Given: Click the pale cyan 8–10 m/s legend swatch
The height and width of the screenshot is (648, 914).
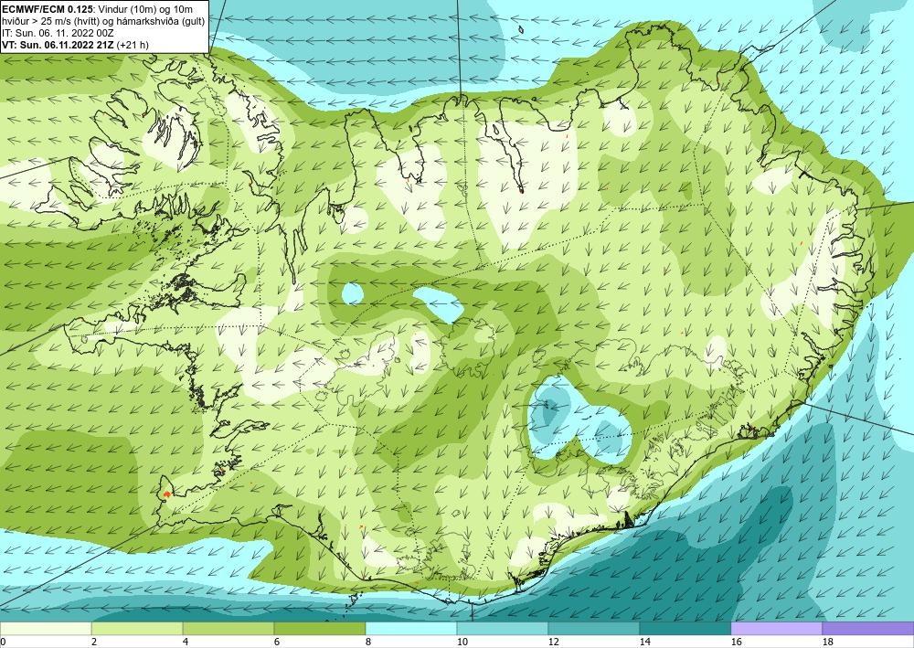Looking at the screenshot, I should click(x=411, y=629).
